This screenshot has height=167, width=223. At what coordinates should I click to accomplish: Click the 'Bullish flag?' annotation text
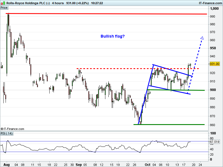click(x=113, y=36)
